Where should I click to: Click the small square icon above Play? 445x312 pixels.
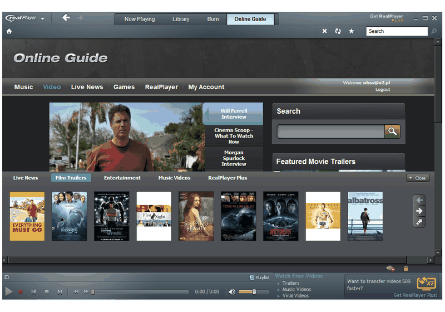(x=7, y=277)
